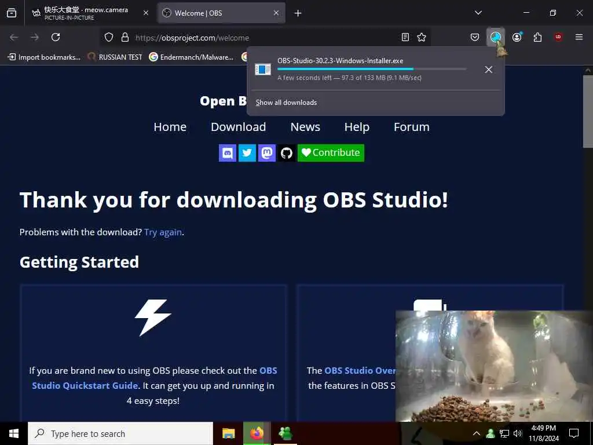Show hidden system tray icons
This screenshot has width=593, height=445.
477,433
